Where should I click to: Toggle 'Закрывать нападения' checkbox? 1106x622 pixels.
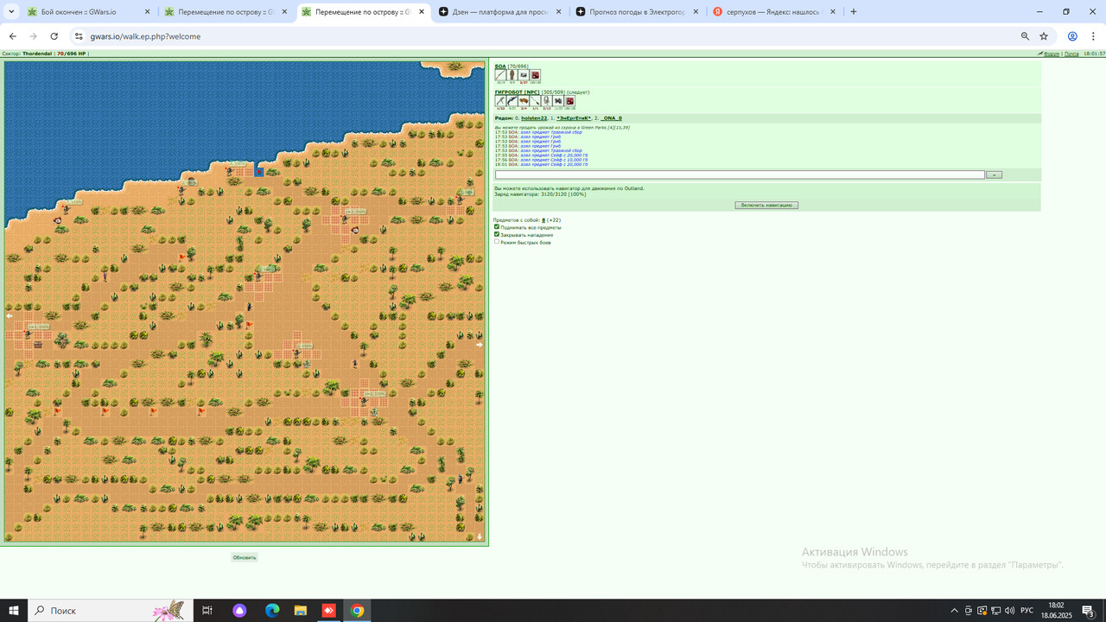pos(497,234)
